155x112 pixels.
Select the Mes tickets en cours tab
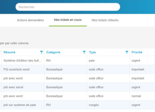click(68, 20)
